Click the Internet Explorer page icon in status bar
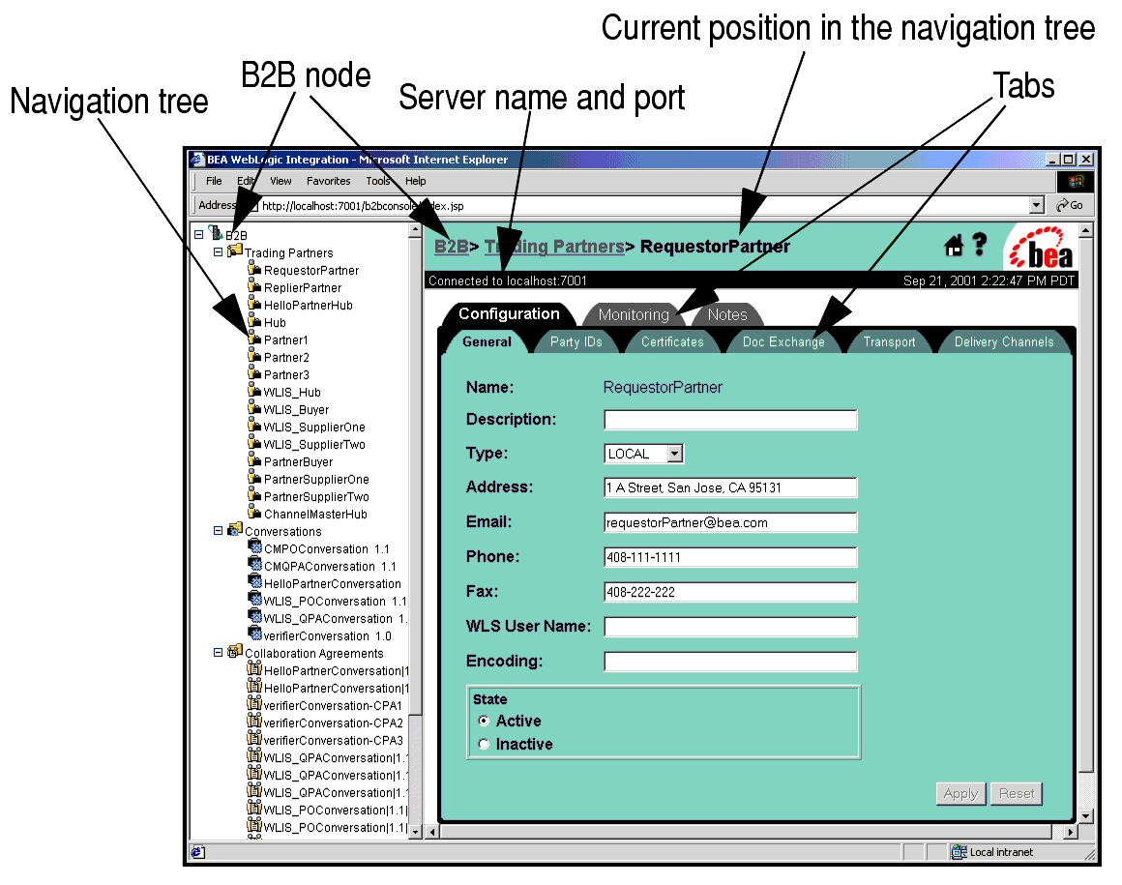Screen dimensions: 1122x885 (198, 851)
